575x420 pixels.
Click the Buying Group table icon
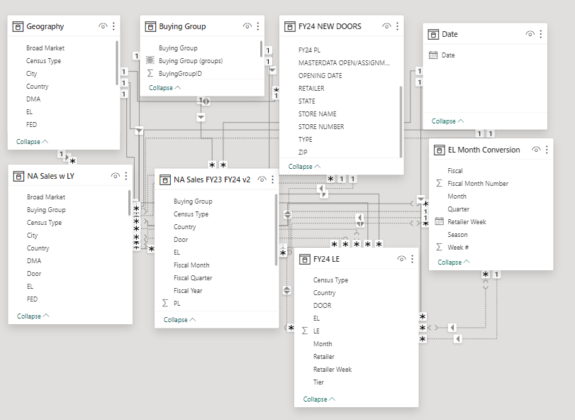coord(150,26)
